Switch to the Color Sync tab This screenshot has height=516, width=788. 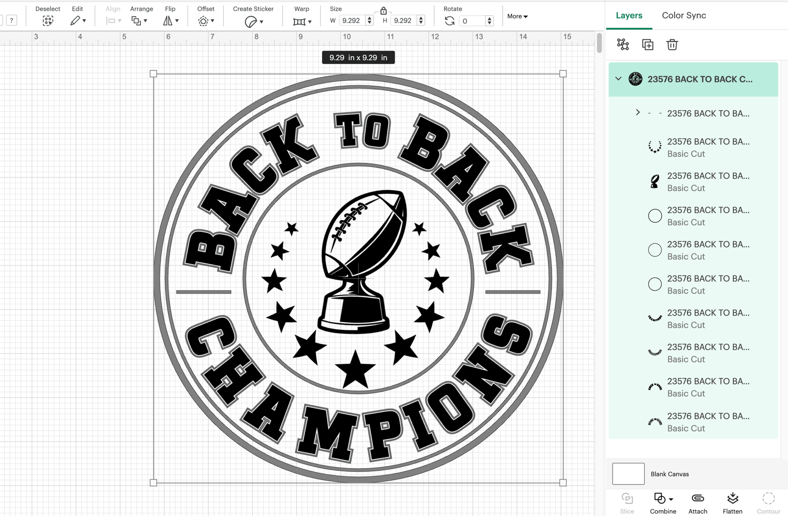click(684, 15)
